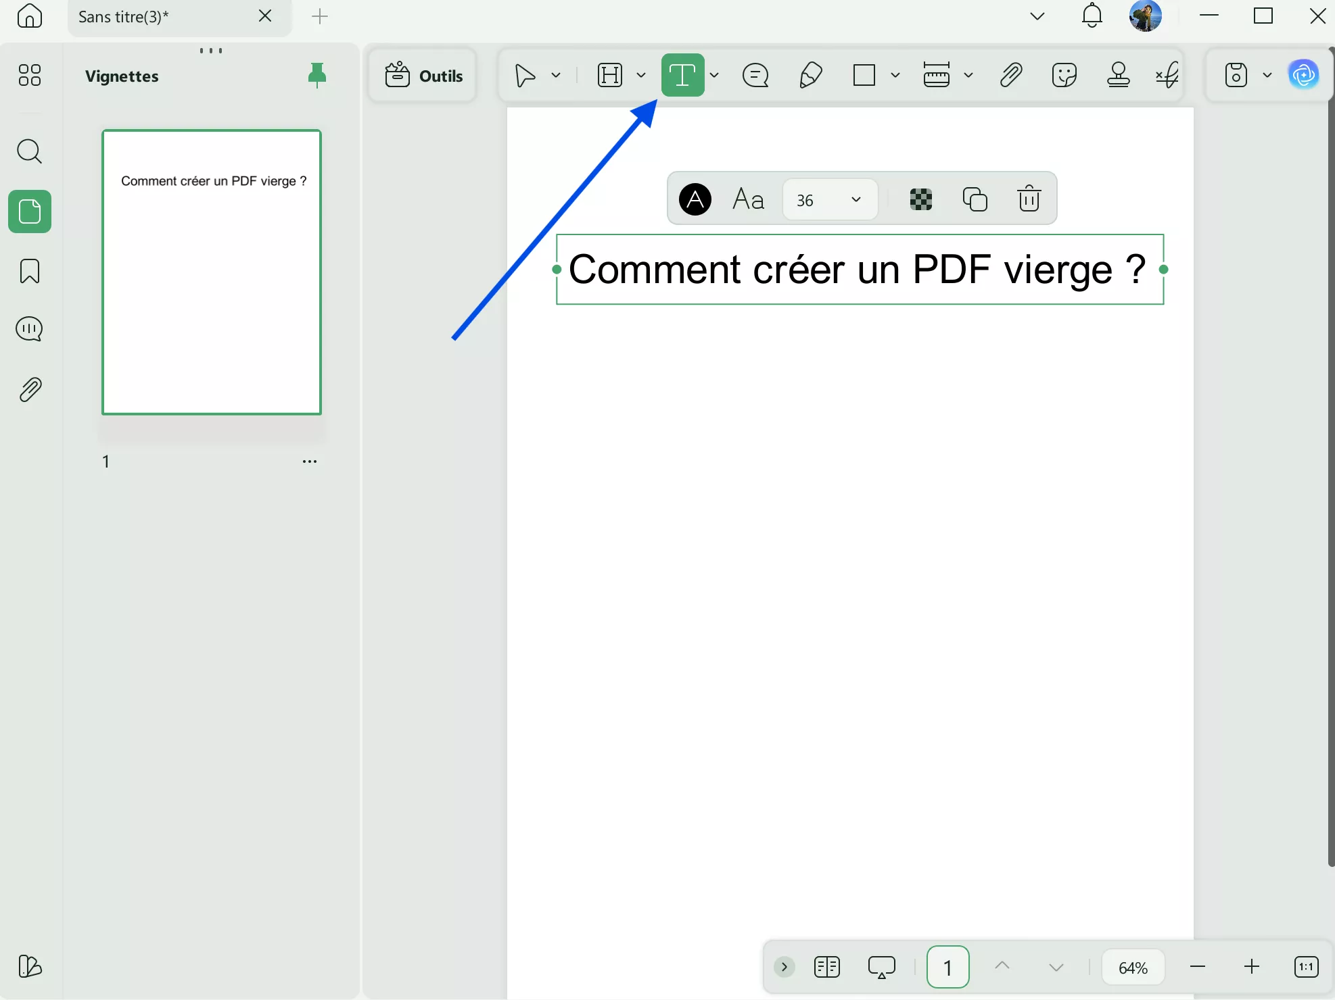Open the comment note tool
This screenshot has width=1335, height=1000.
(x=755, y=75)
